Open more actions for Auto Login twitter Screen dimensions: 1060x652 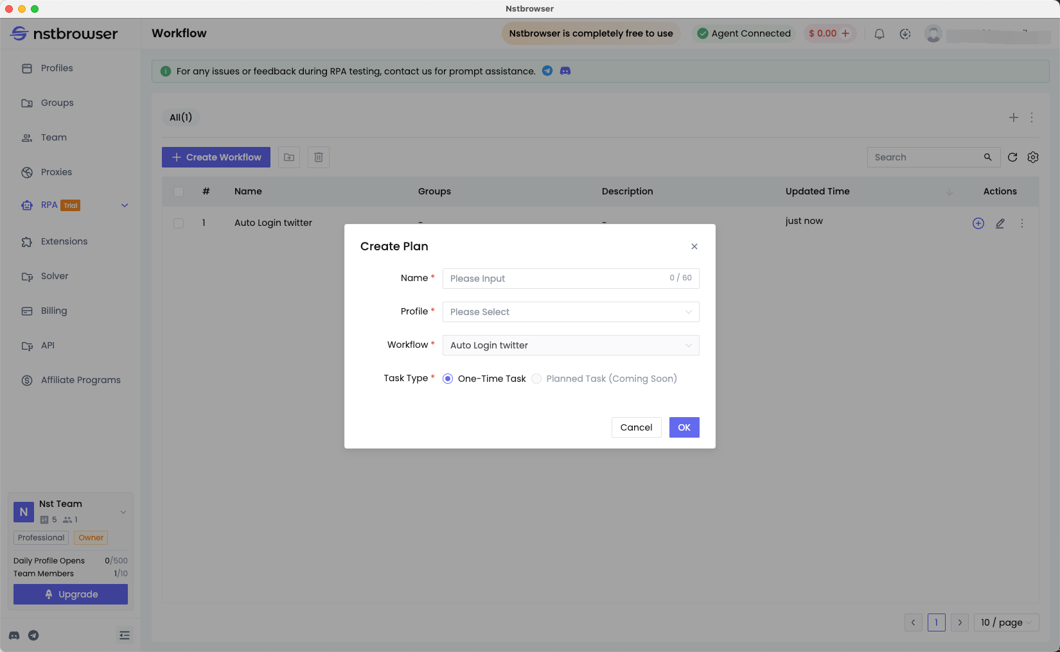[x=1022, y=223]
